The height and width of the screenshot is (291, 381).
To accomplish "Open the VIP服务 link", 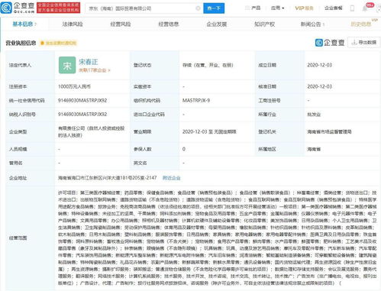I will point(304,8).
